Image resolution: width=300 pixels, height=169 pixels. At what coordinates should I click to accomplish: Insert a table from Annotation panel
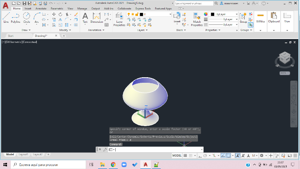107,25
